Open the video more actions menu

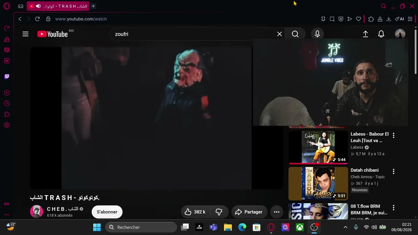pyautogui.click(x=277, y=212)
